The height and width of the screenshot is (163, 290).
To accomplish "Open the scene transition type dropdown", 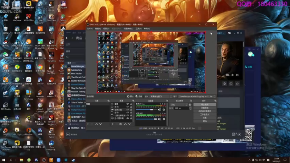I will tap(179, 105).
